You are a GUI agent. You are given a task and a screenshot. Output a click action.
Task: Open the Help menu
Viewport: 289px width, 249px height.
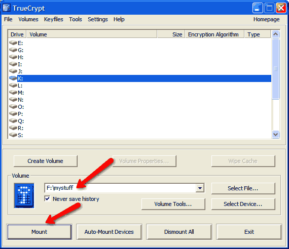(119, 19)
